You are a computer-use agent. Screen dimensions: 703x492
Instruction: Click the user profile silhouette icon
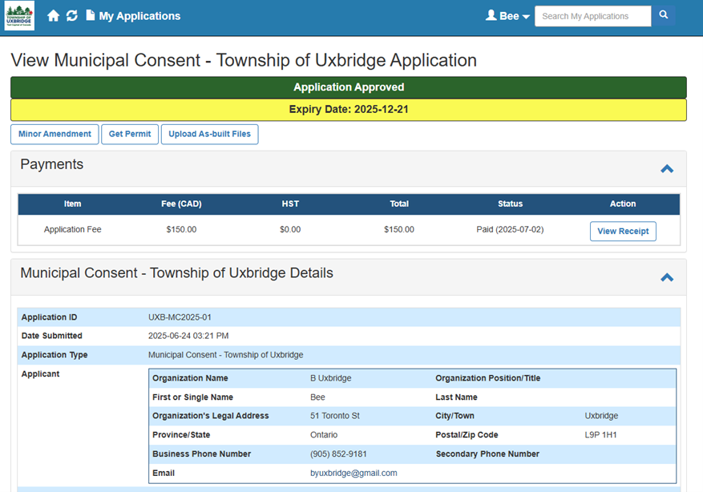coord(491,16)
